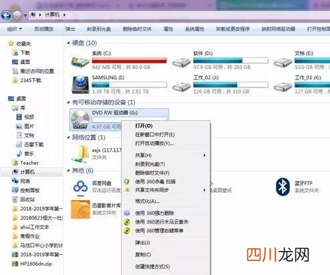Select 网络 in the navigation tree
Viewport: 330px width, 275px height.
[x=21, y=181]
